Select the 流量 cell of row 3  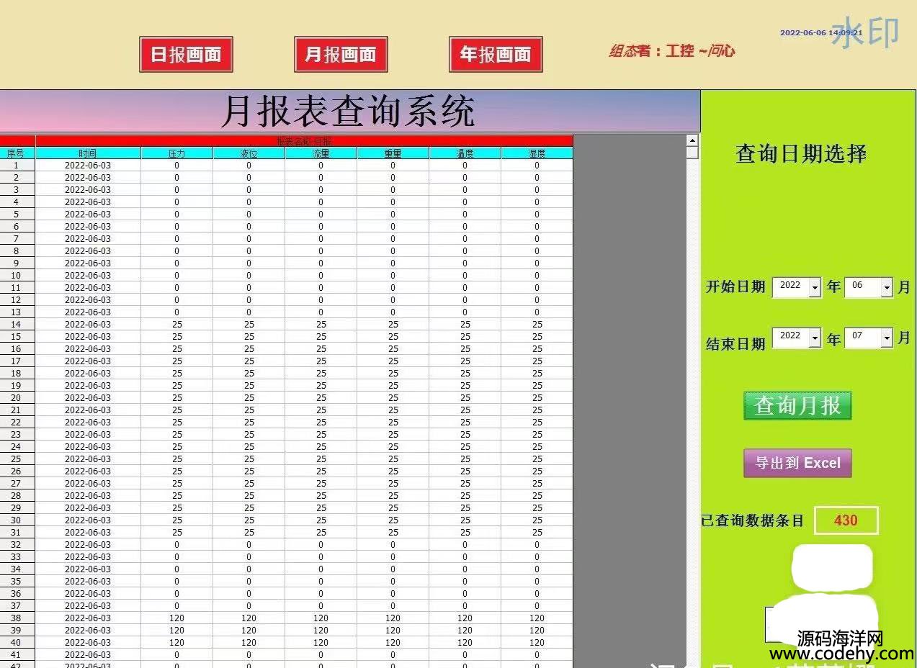click(321, 190)
